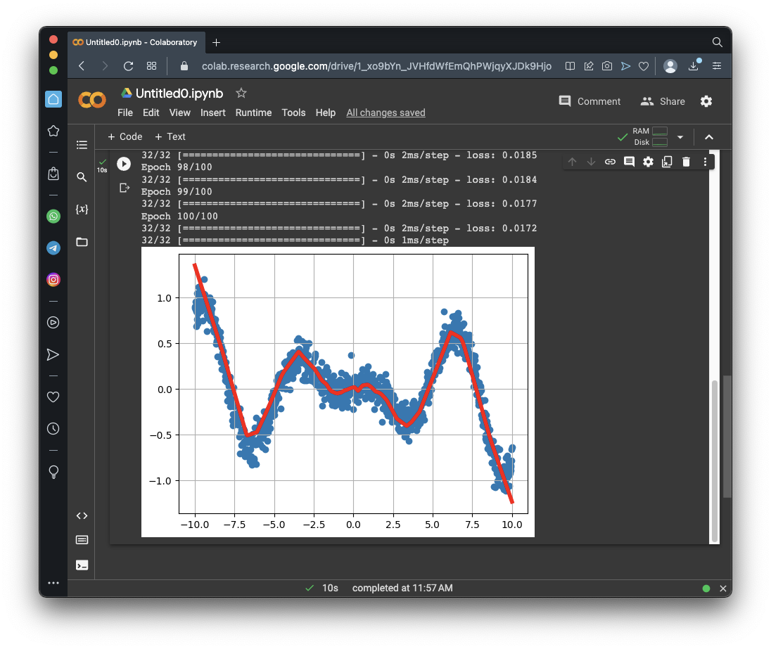Image resolution: width=771 pixels, height=649 pixels.
Task: Expand the RAM and Disk runtime dropdown
Action: click(680, 137)
